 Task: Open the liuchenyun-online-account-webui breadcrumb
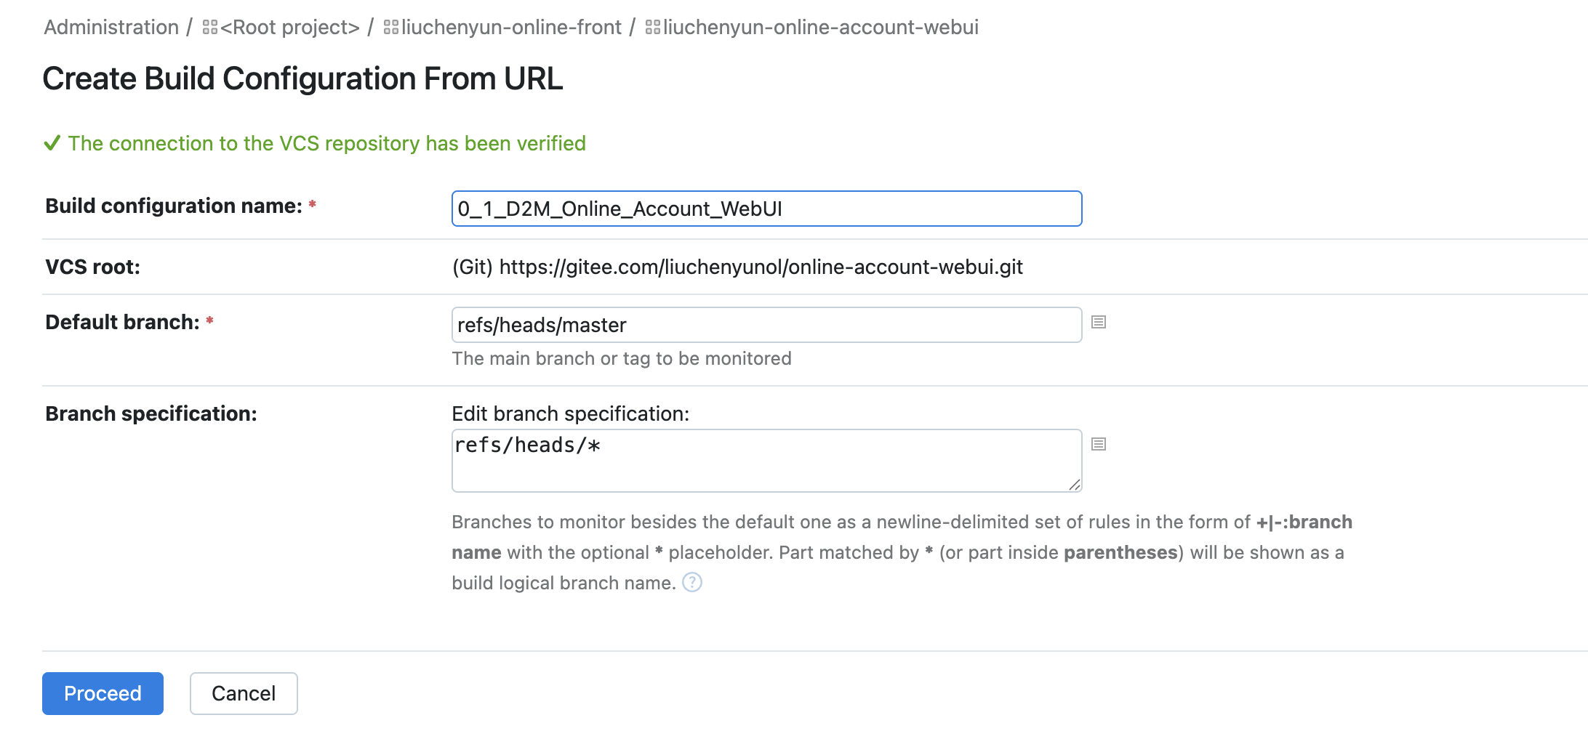[x=820, y=28]
